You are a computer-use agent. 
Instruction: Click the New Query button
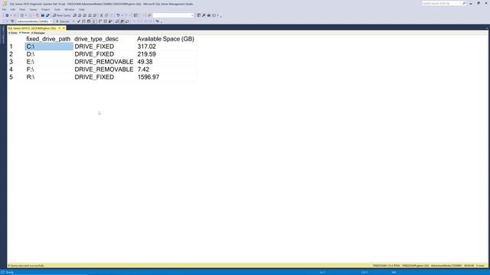62,15
